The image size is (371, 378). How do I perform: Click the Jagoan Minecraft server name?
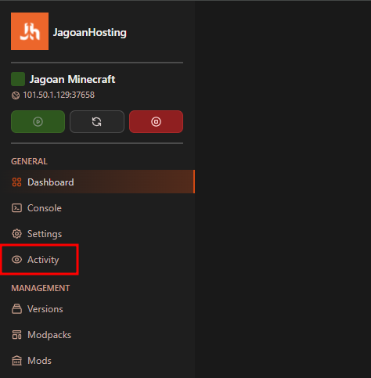coord(72,79)
